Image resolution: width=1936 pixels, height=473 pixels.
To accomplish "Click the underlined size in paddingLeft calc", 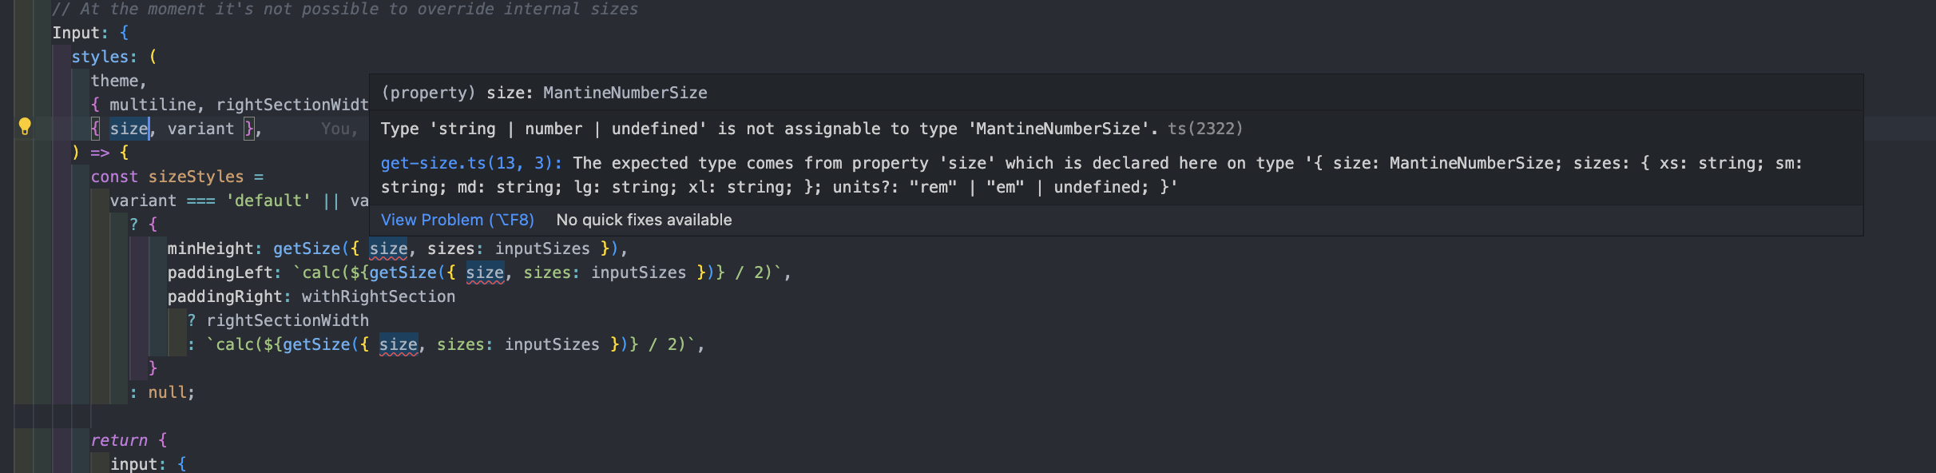I will pos(486,272).
